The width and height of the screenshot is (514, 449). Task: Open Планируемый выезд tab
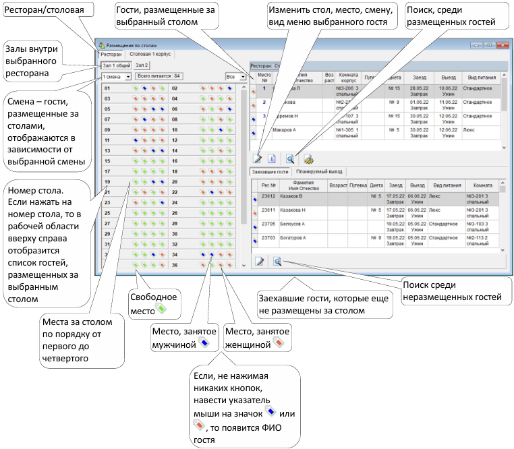(319, 171)
